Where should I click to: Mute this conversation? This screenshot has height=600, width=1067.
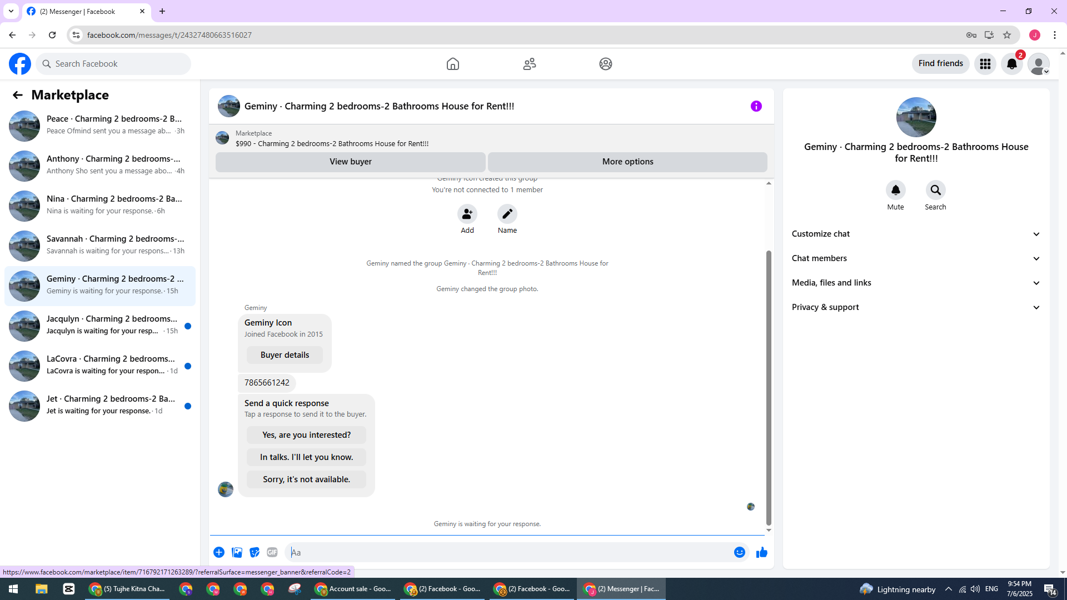pos(895,191)
